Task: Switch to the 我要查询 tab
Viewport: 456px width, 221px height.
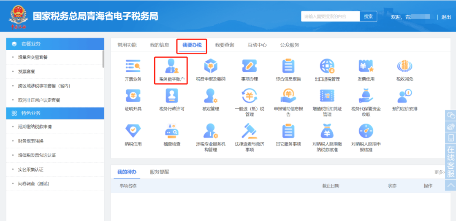Action: (225, 45)
